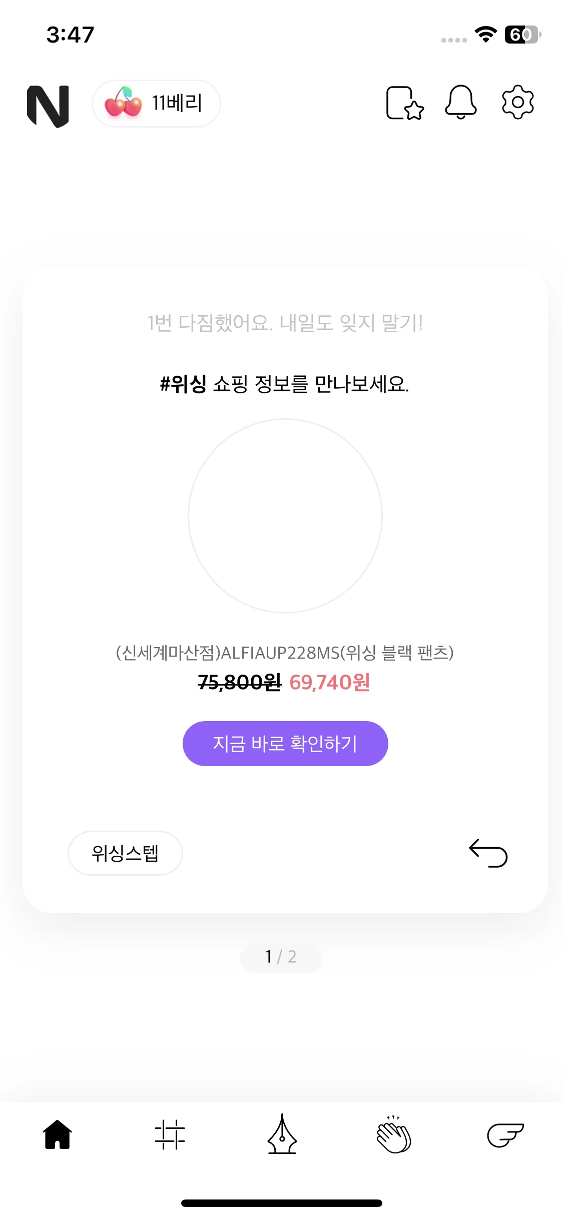Viewport: 563px width, 1219px height.
Task: Tap the struck-through 75,800원 original price
Action: click(x=239, y=683)
